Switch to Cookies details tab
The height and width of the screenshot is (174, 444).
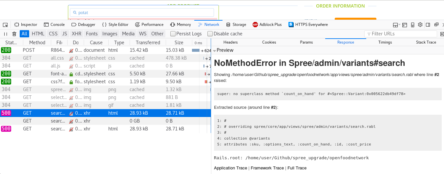coord(269,42)
